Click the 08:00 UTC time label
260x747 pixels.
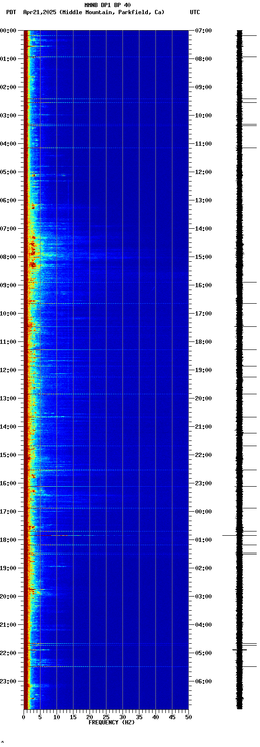click(203, 59)
